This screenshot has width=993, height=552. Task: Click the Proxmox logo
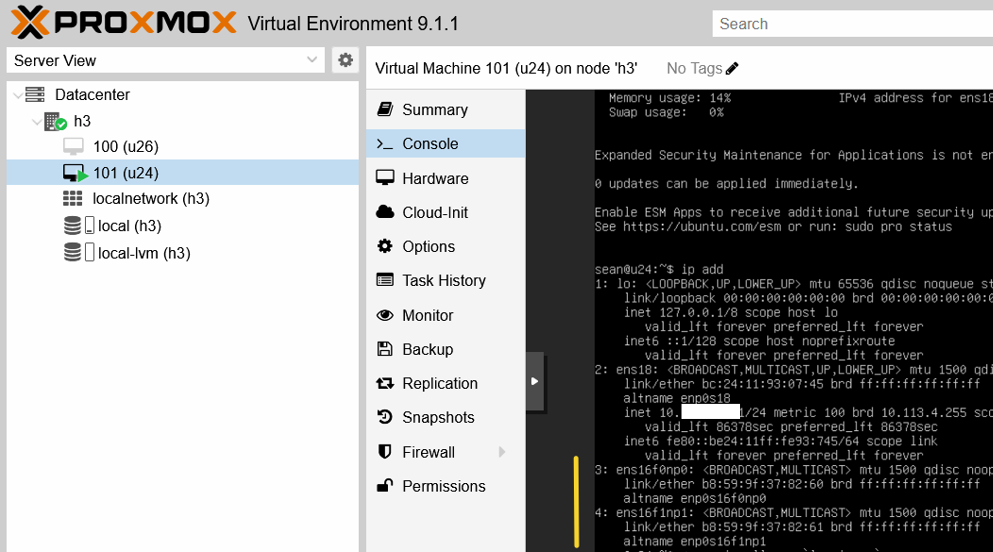click(124, 23)
